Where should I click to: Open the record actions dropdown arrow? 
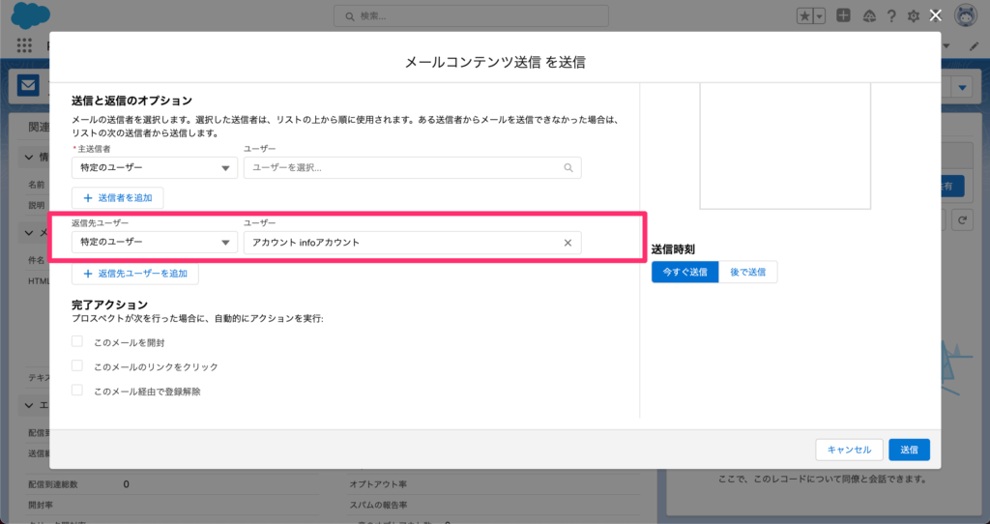pos(962,88)
